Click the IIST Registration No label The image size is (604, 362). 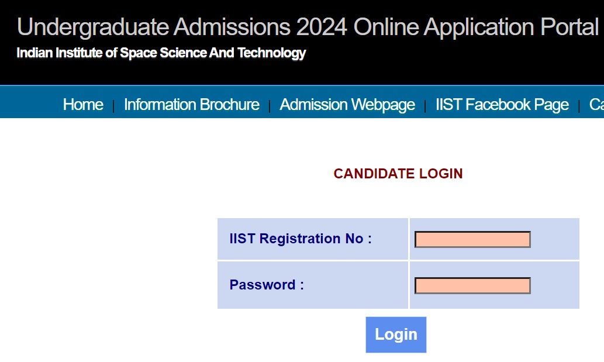300,239
